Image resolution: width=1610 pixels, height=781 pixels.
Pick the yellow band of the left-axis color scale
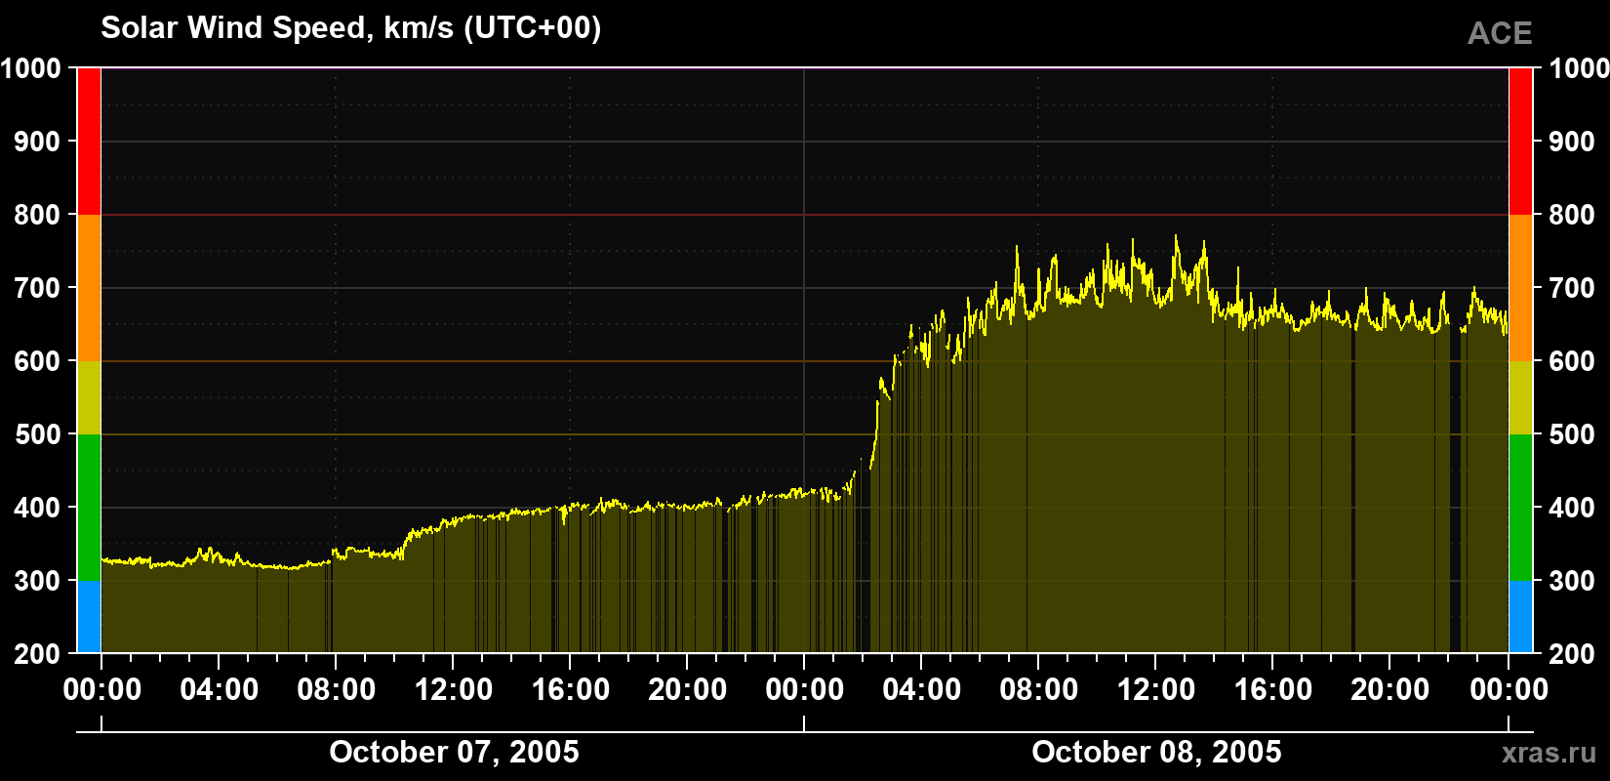89,397
